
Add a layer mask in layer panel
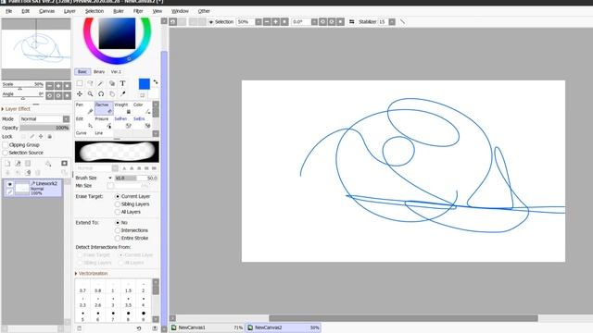(x=64, y=163)
